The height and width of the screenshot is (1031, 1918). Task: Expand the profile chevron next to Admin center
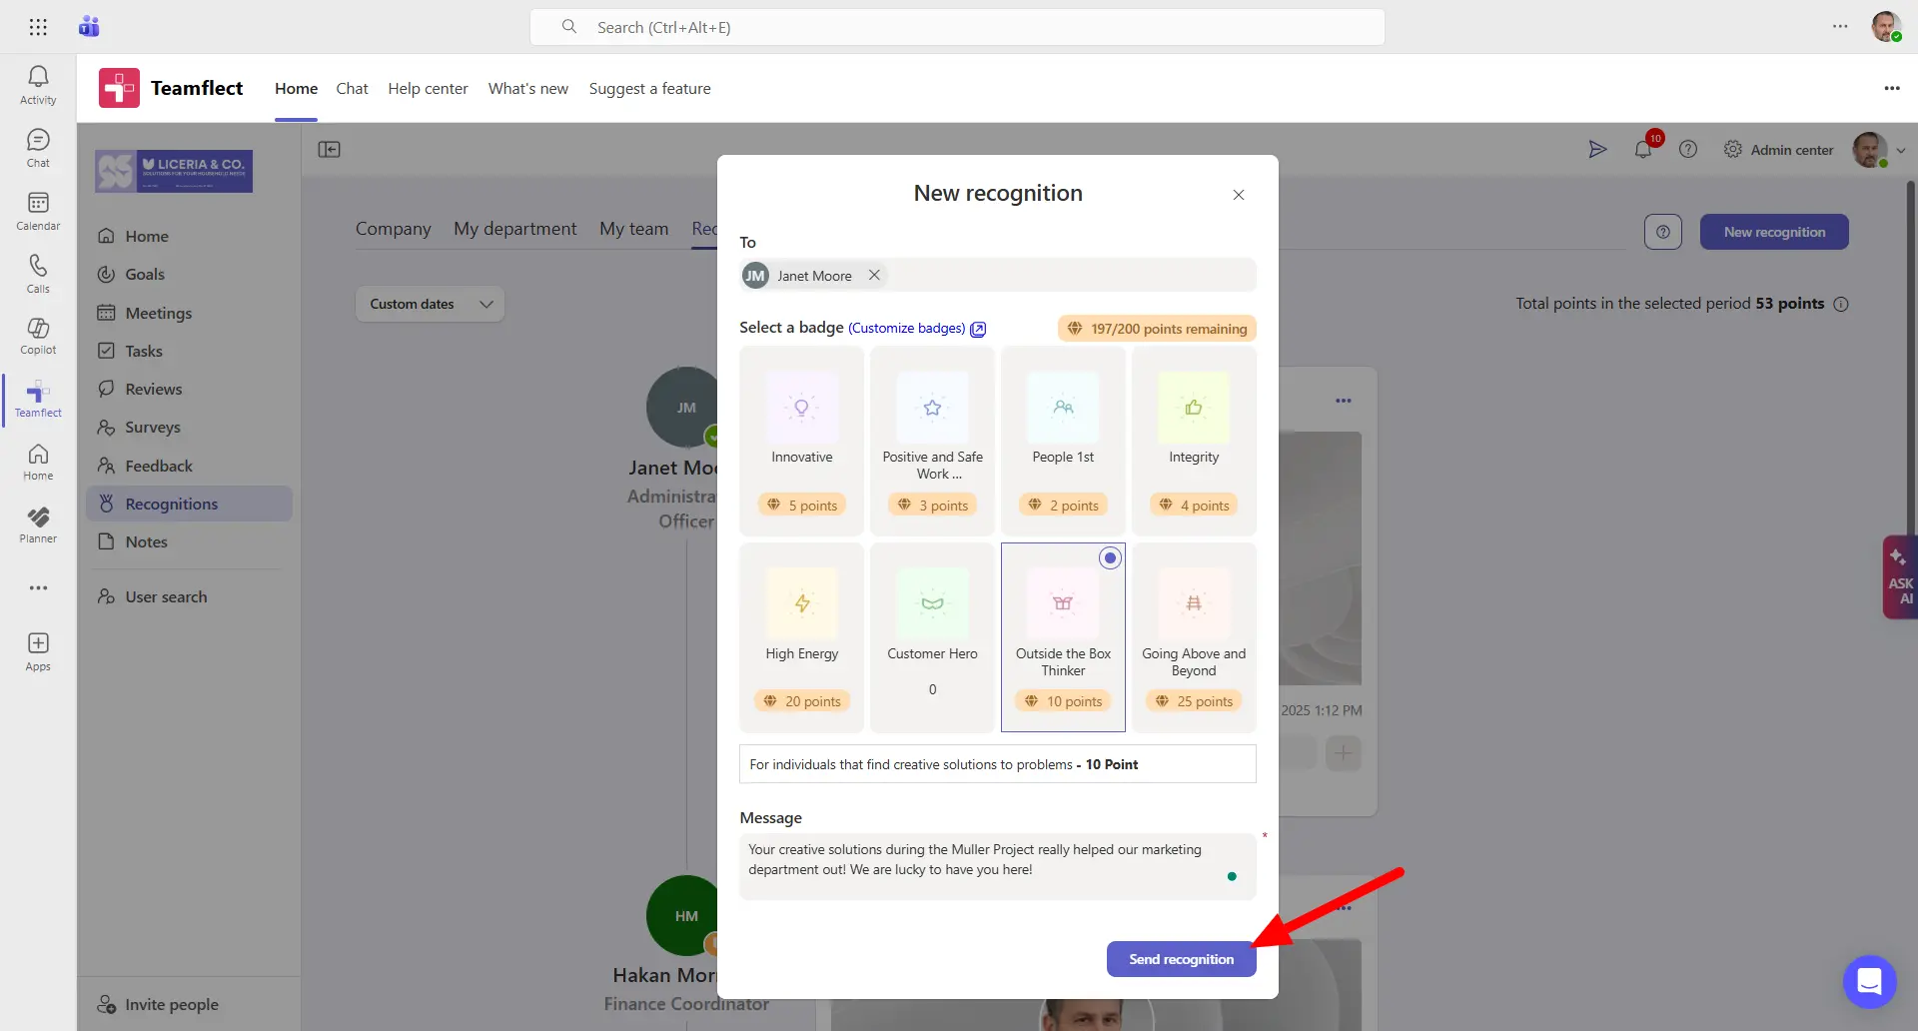(x=1902, y=150)
